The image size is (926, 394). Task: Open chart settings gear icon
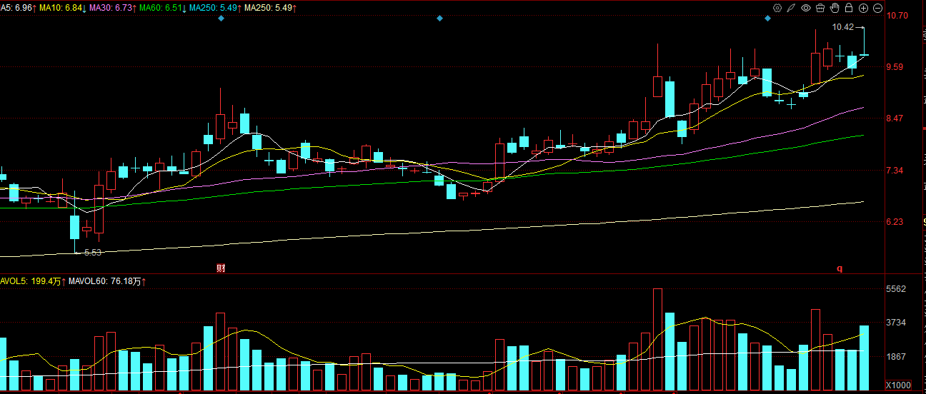pos(777,8)
